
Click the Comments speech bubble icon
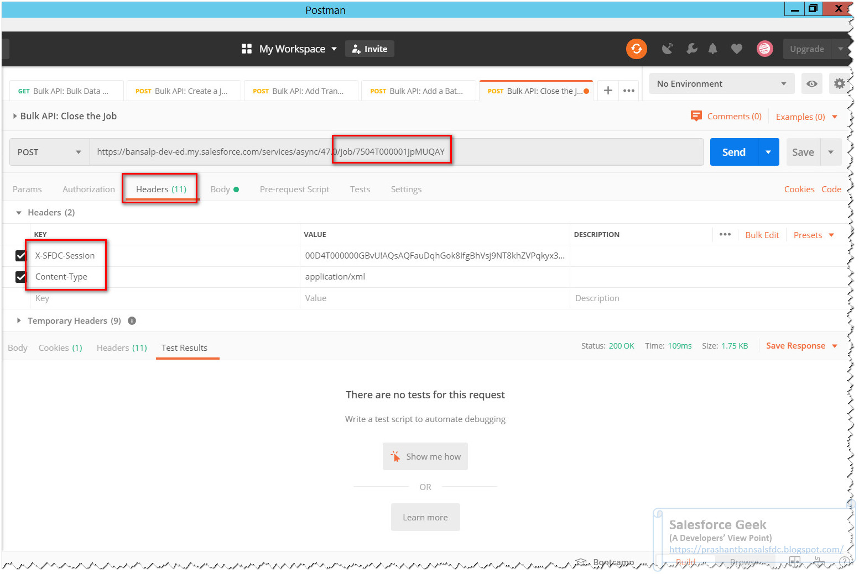[x=696, y=116]
